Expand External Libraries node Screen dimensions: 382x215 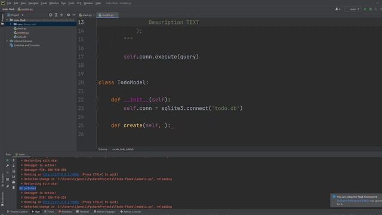(7, 41)
